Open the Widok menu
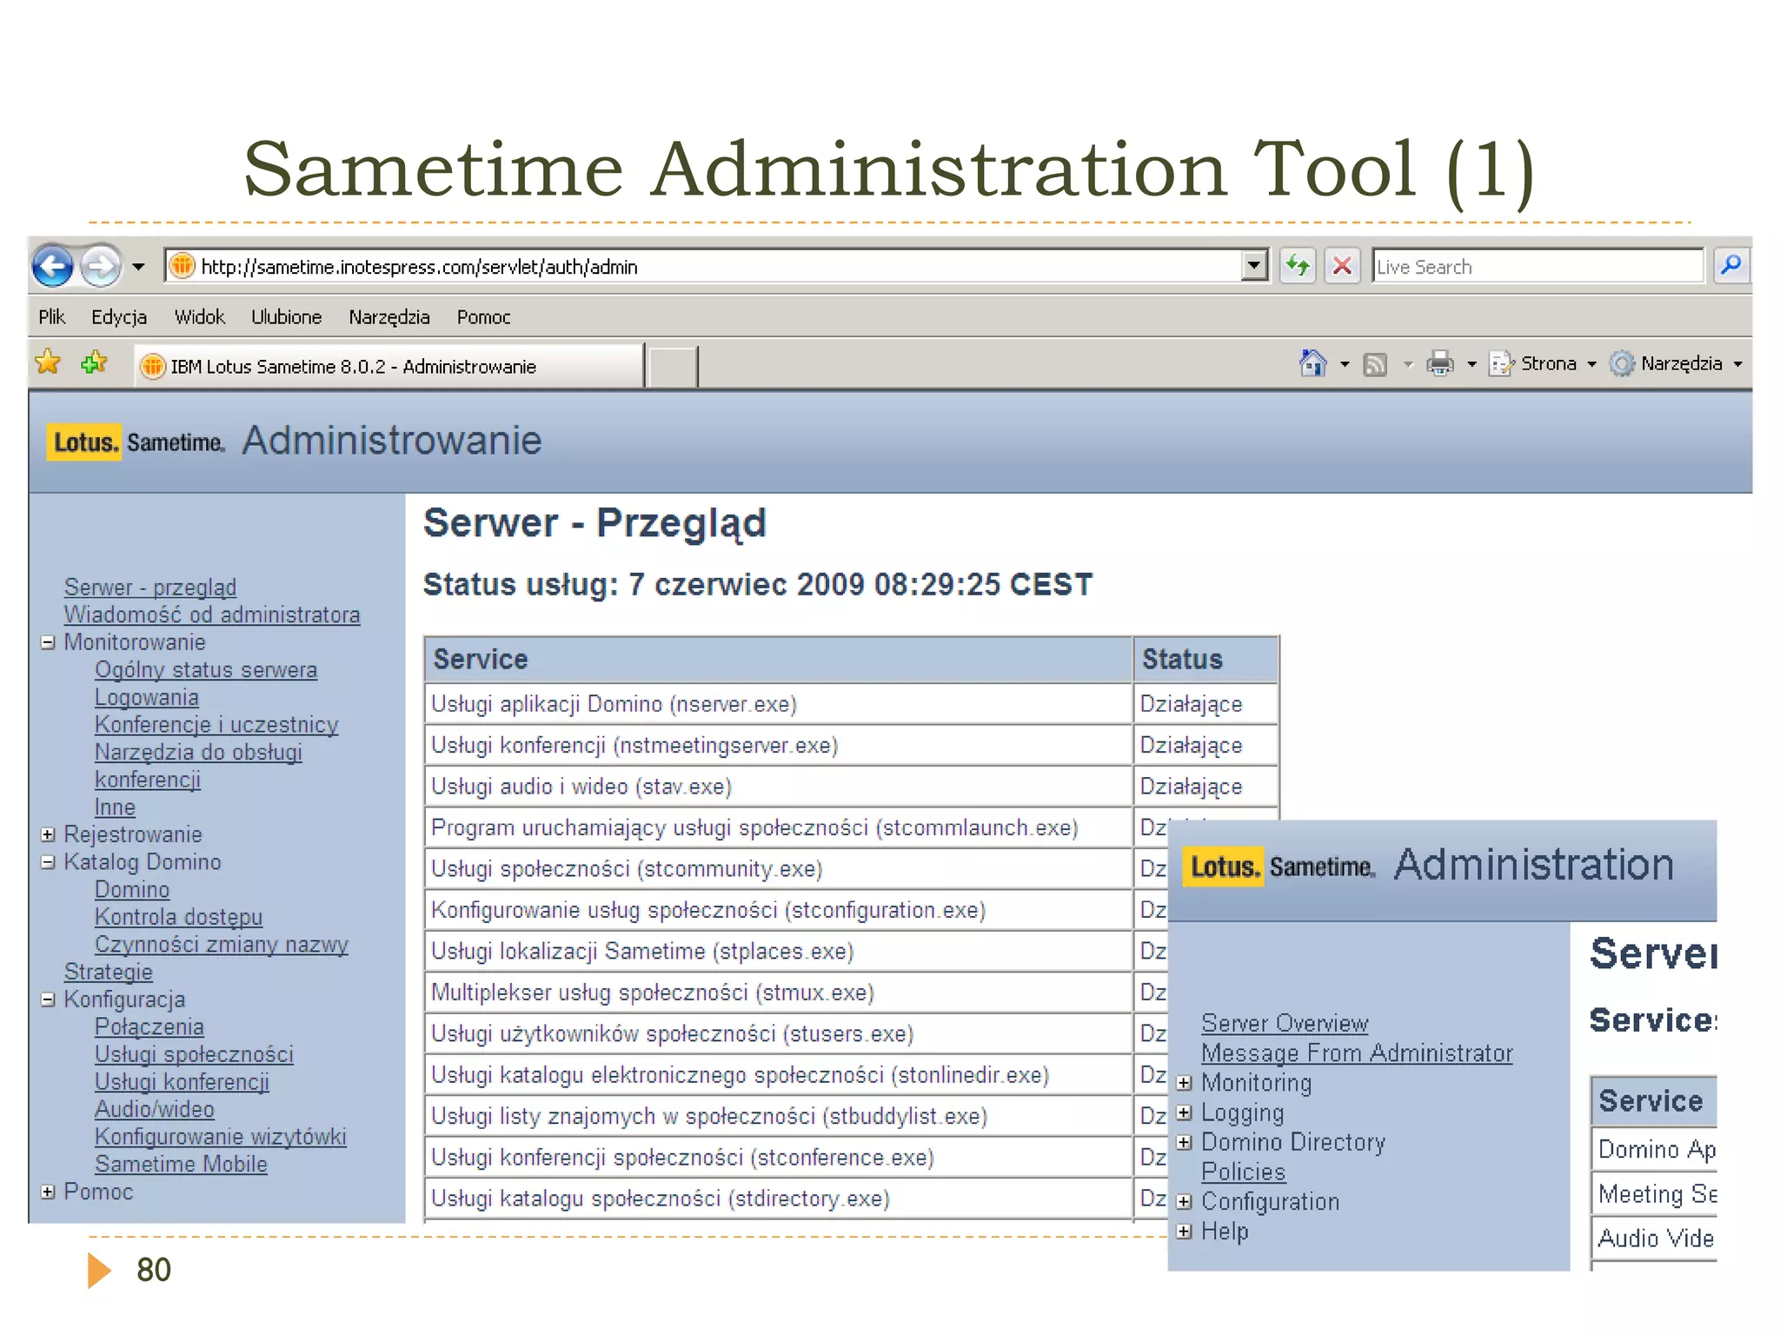 tap(199, 317)
